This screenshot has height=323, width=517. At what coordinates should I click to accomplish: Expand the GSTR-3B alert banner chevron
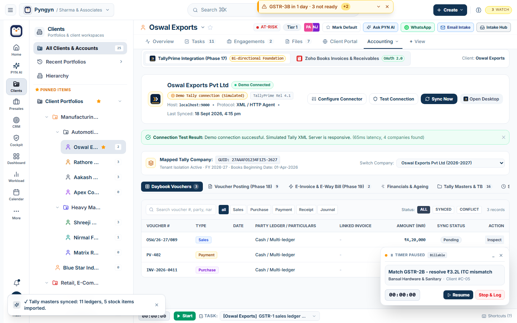378,7
